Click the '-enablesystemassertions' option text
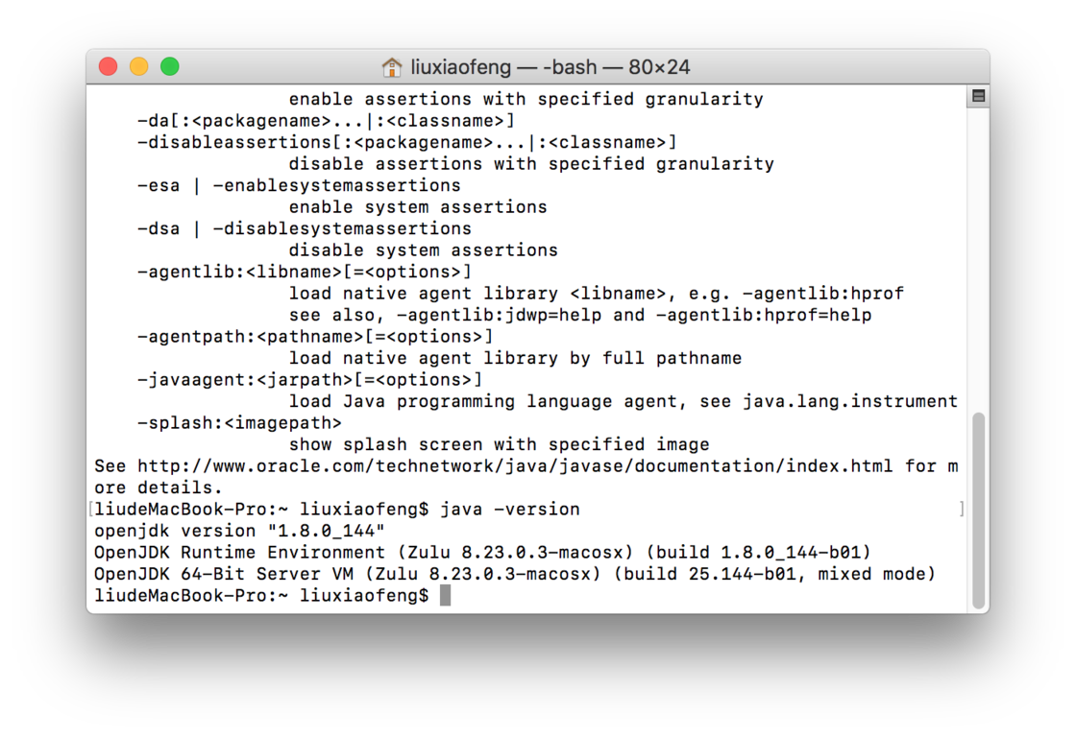This screenshot has height=737, width=1076. pos(336,186)
